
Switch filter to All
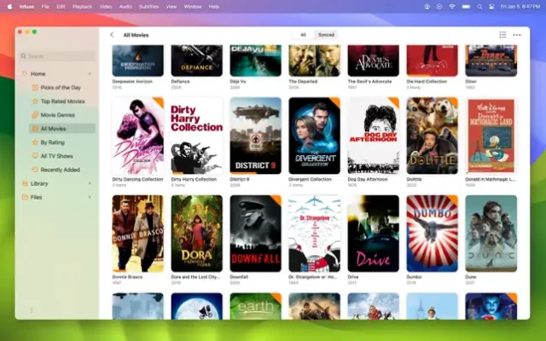pyautogui.click(x=303, y=35)
